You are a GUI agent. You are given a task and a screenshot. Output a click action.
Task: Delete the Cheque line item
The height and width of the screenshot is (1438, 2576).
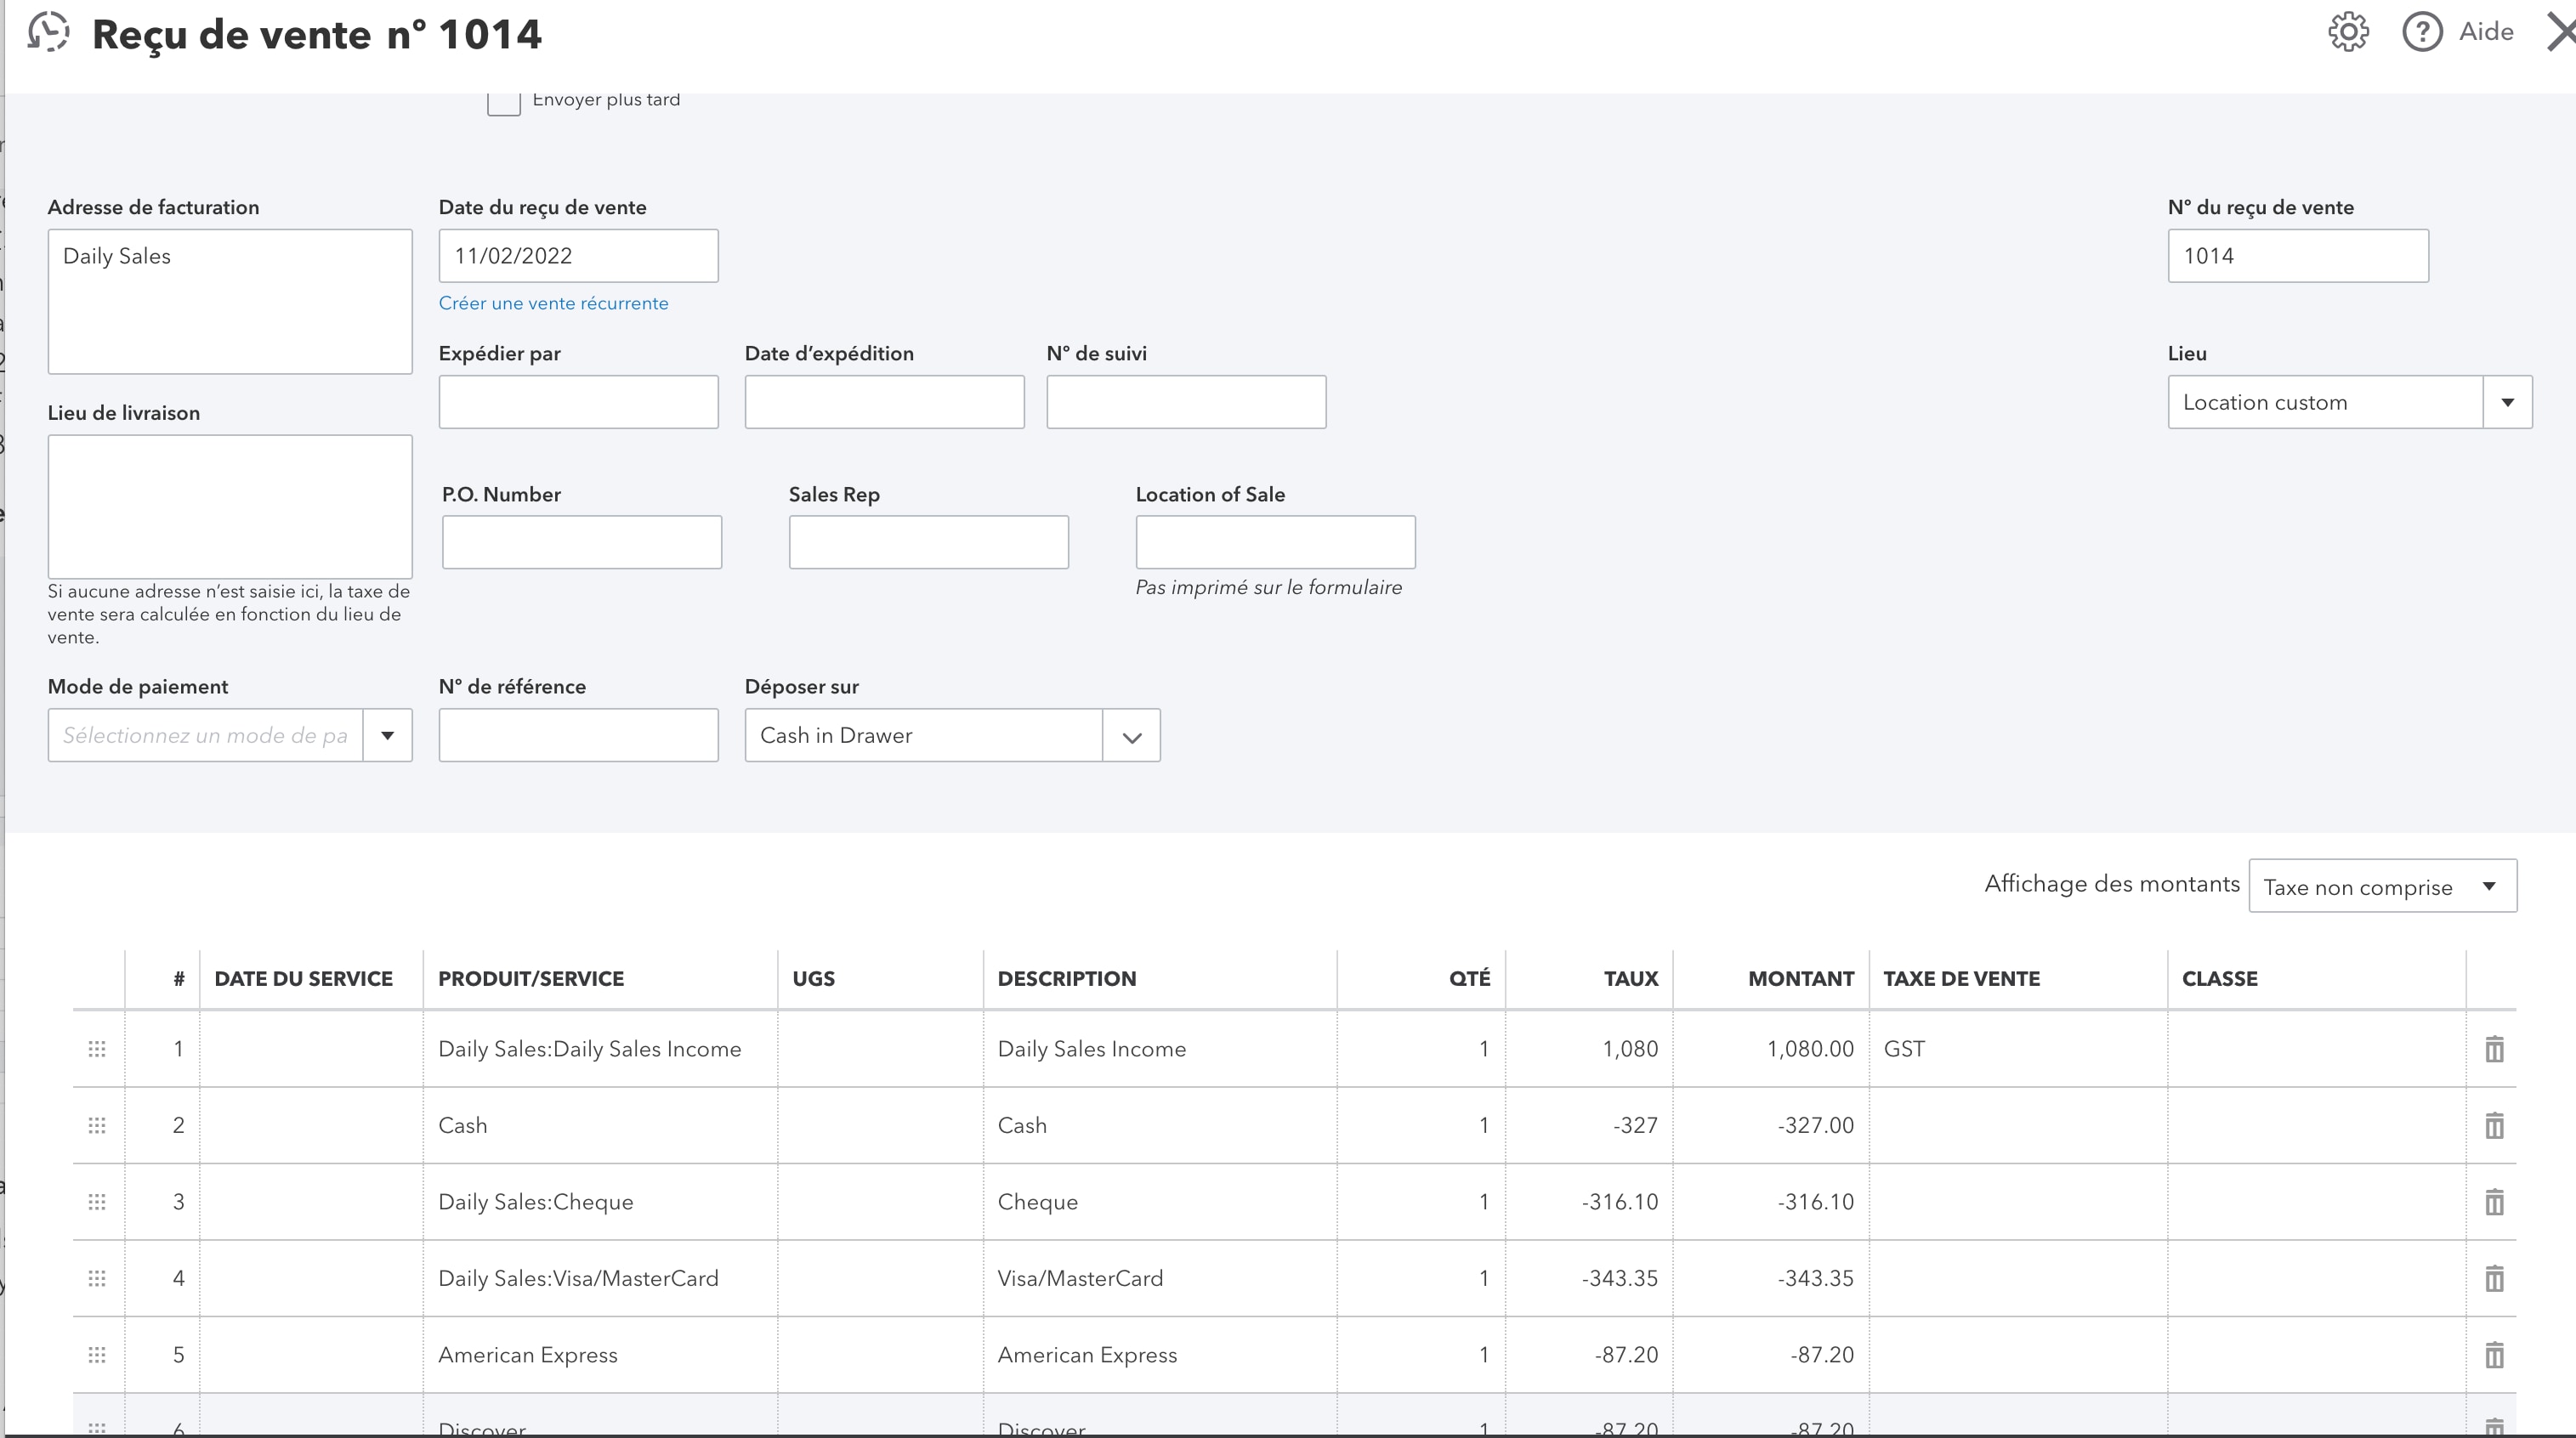(x=2494, y=1202)
